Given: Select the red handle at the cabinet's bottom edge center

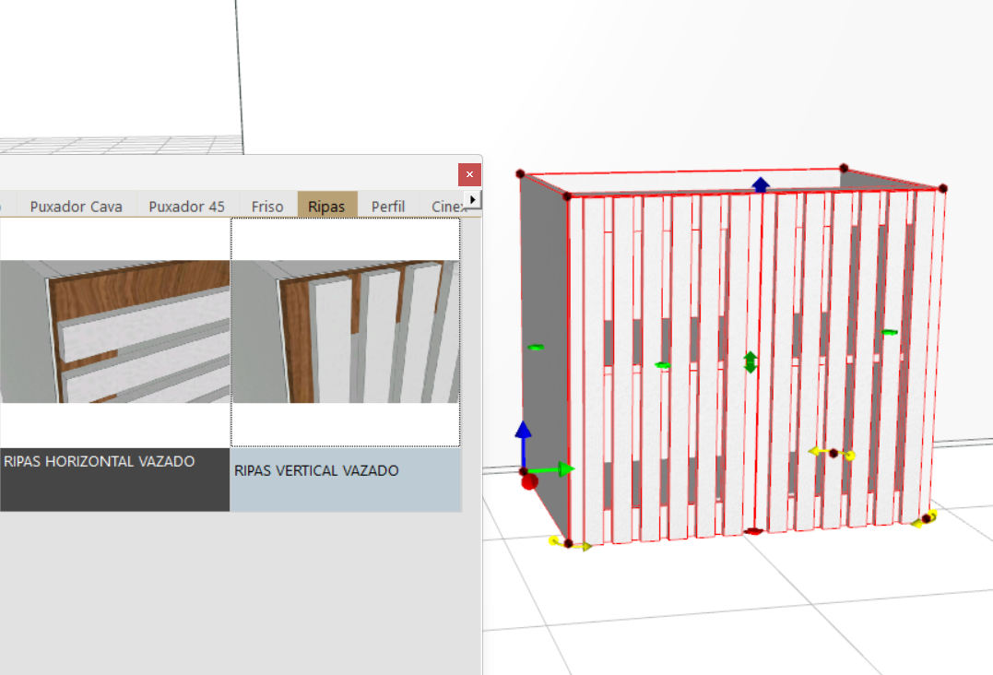Looking at the screenshot, I should click(753, 532).
